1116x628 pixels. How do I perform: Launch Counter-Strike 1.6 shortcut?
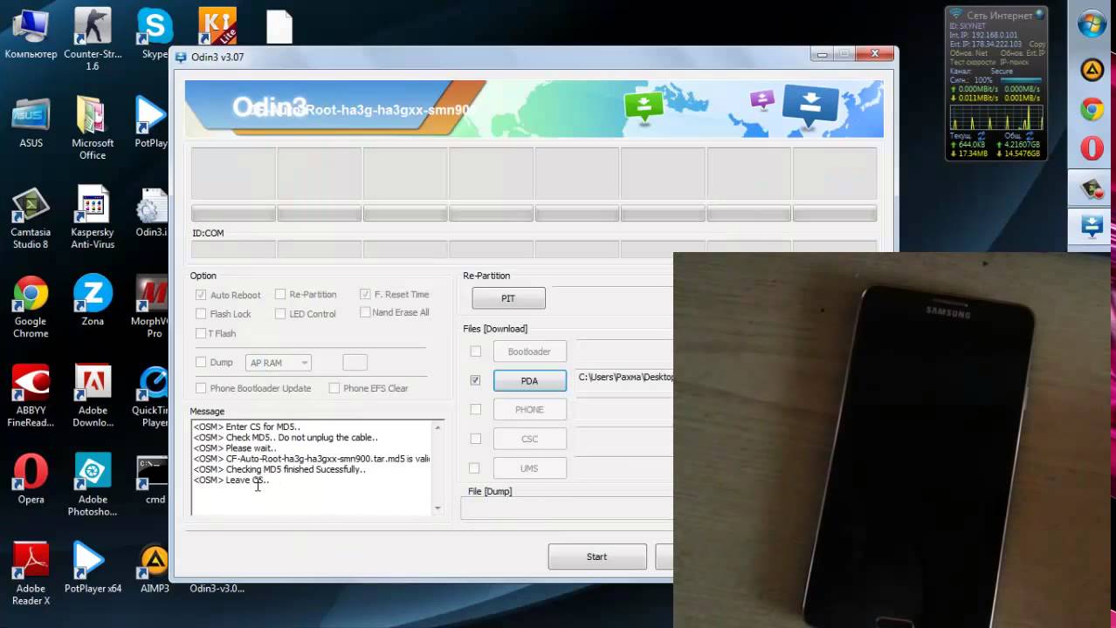pos(93,39)
